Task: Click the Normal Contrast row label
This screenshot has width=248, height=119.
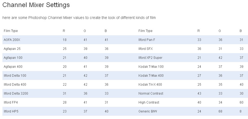Action: (x=151, y=94)
